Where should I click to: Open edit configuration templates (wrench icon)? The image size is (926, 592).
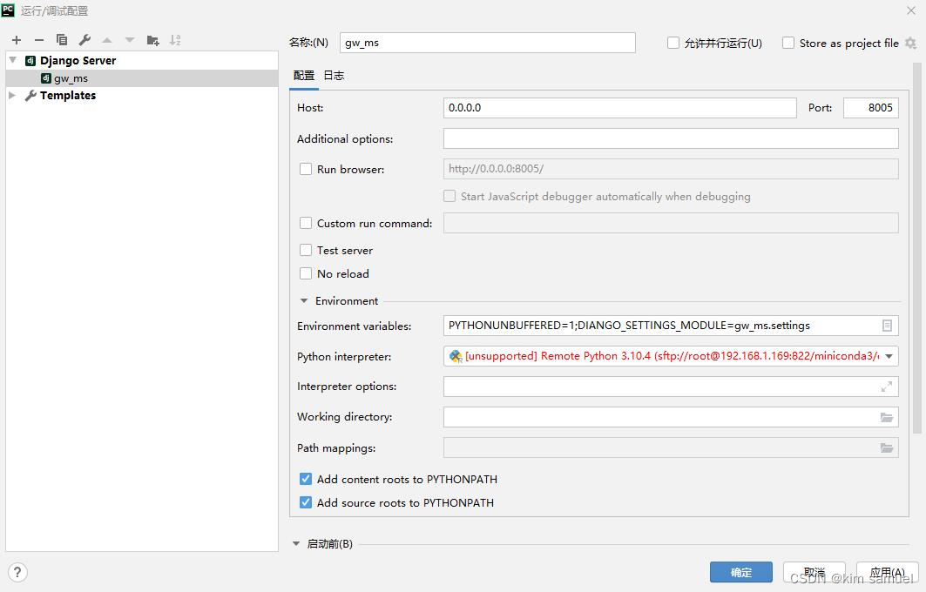coord(84,39)
